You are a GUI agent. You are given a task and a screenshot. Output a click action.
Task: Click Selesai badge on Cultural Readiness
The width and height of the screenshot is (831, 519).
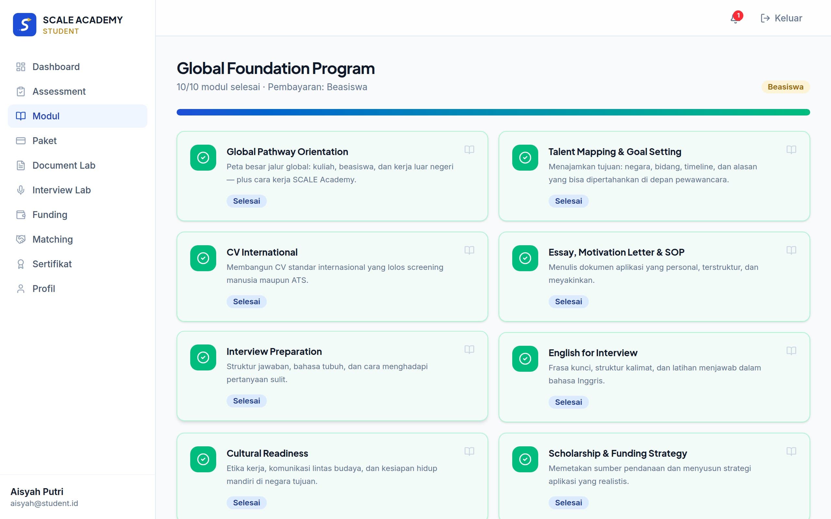(x=247, y=503)
